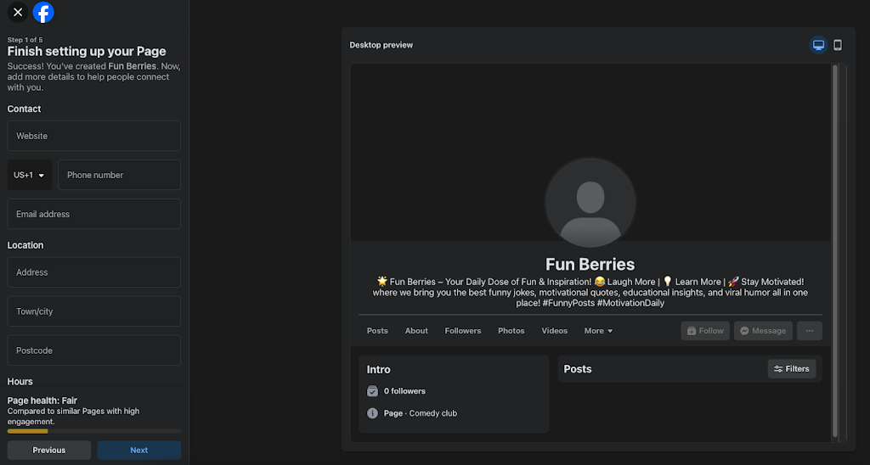Image resolution: width=870 pixels, height=465 pixels.
Task: Focus the Email address field
Action: [x=93, y=214]
